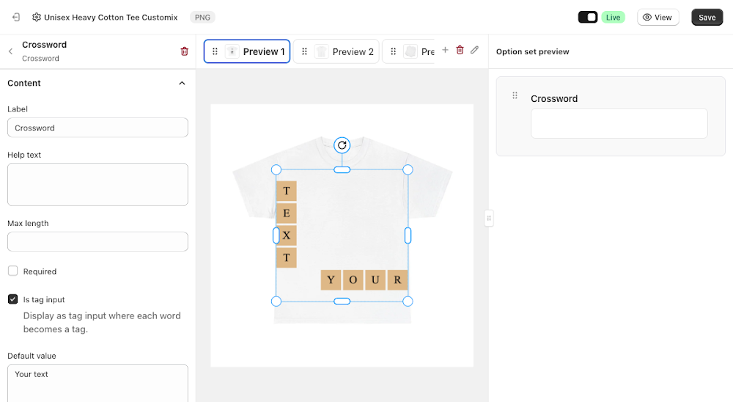Focus the Label input containing Crossword
This screenshot has height=402, width=733.
97,128
